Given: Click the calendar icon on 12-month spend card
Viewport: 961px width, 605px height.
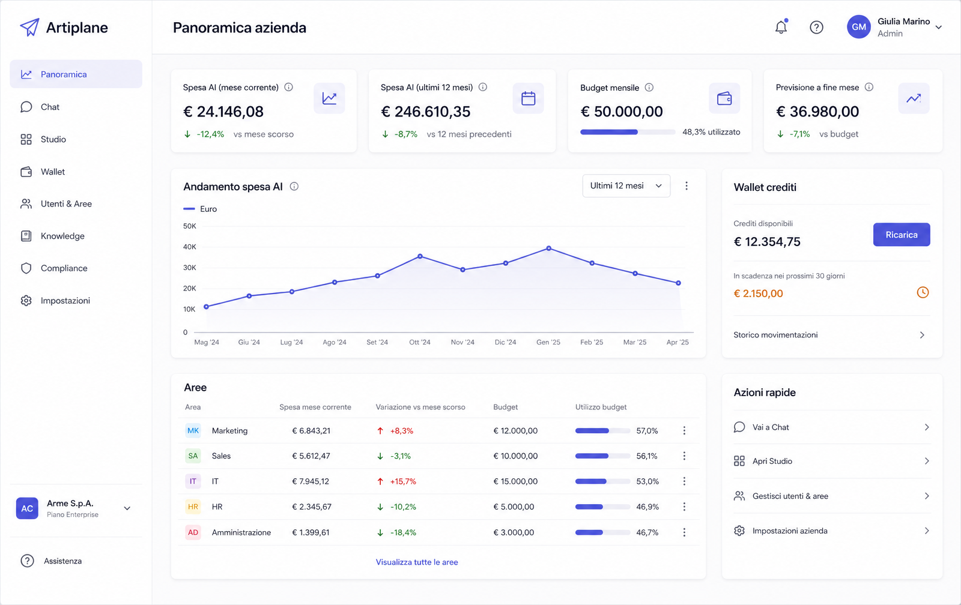Looking at the screenshot, I should click(x=529, y=98).
